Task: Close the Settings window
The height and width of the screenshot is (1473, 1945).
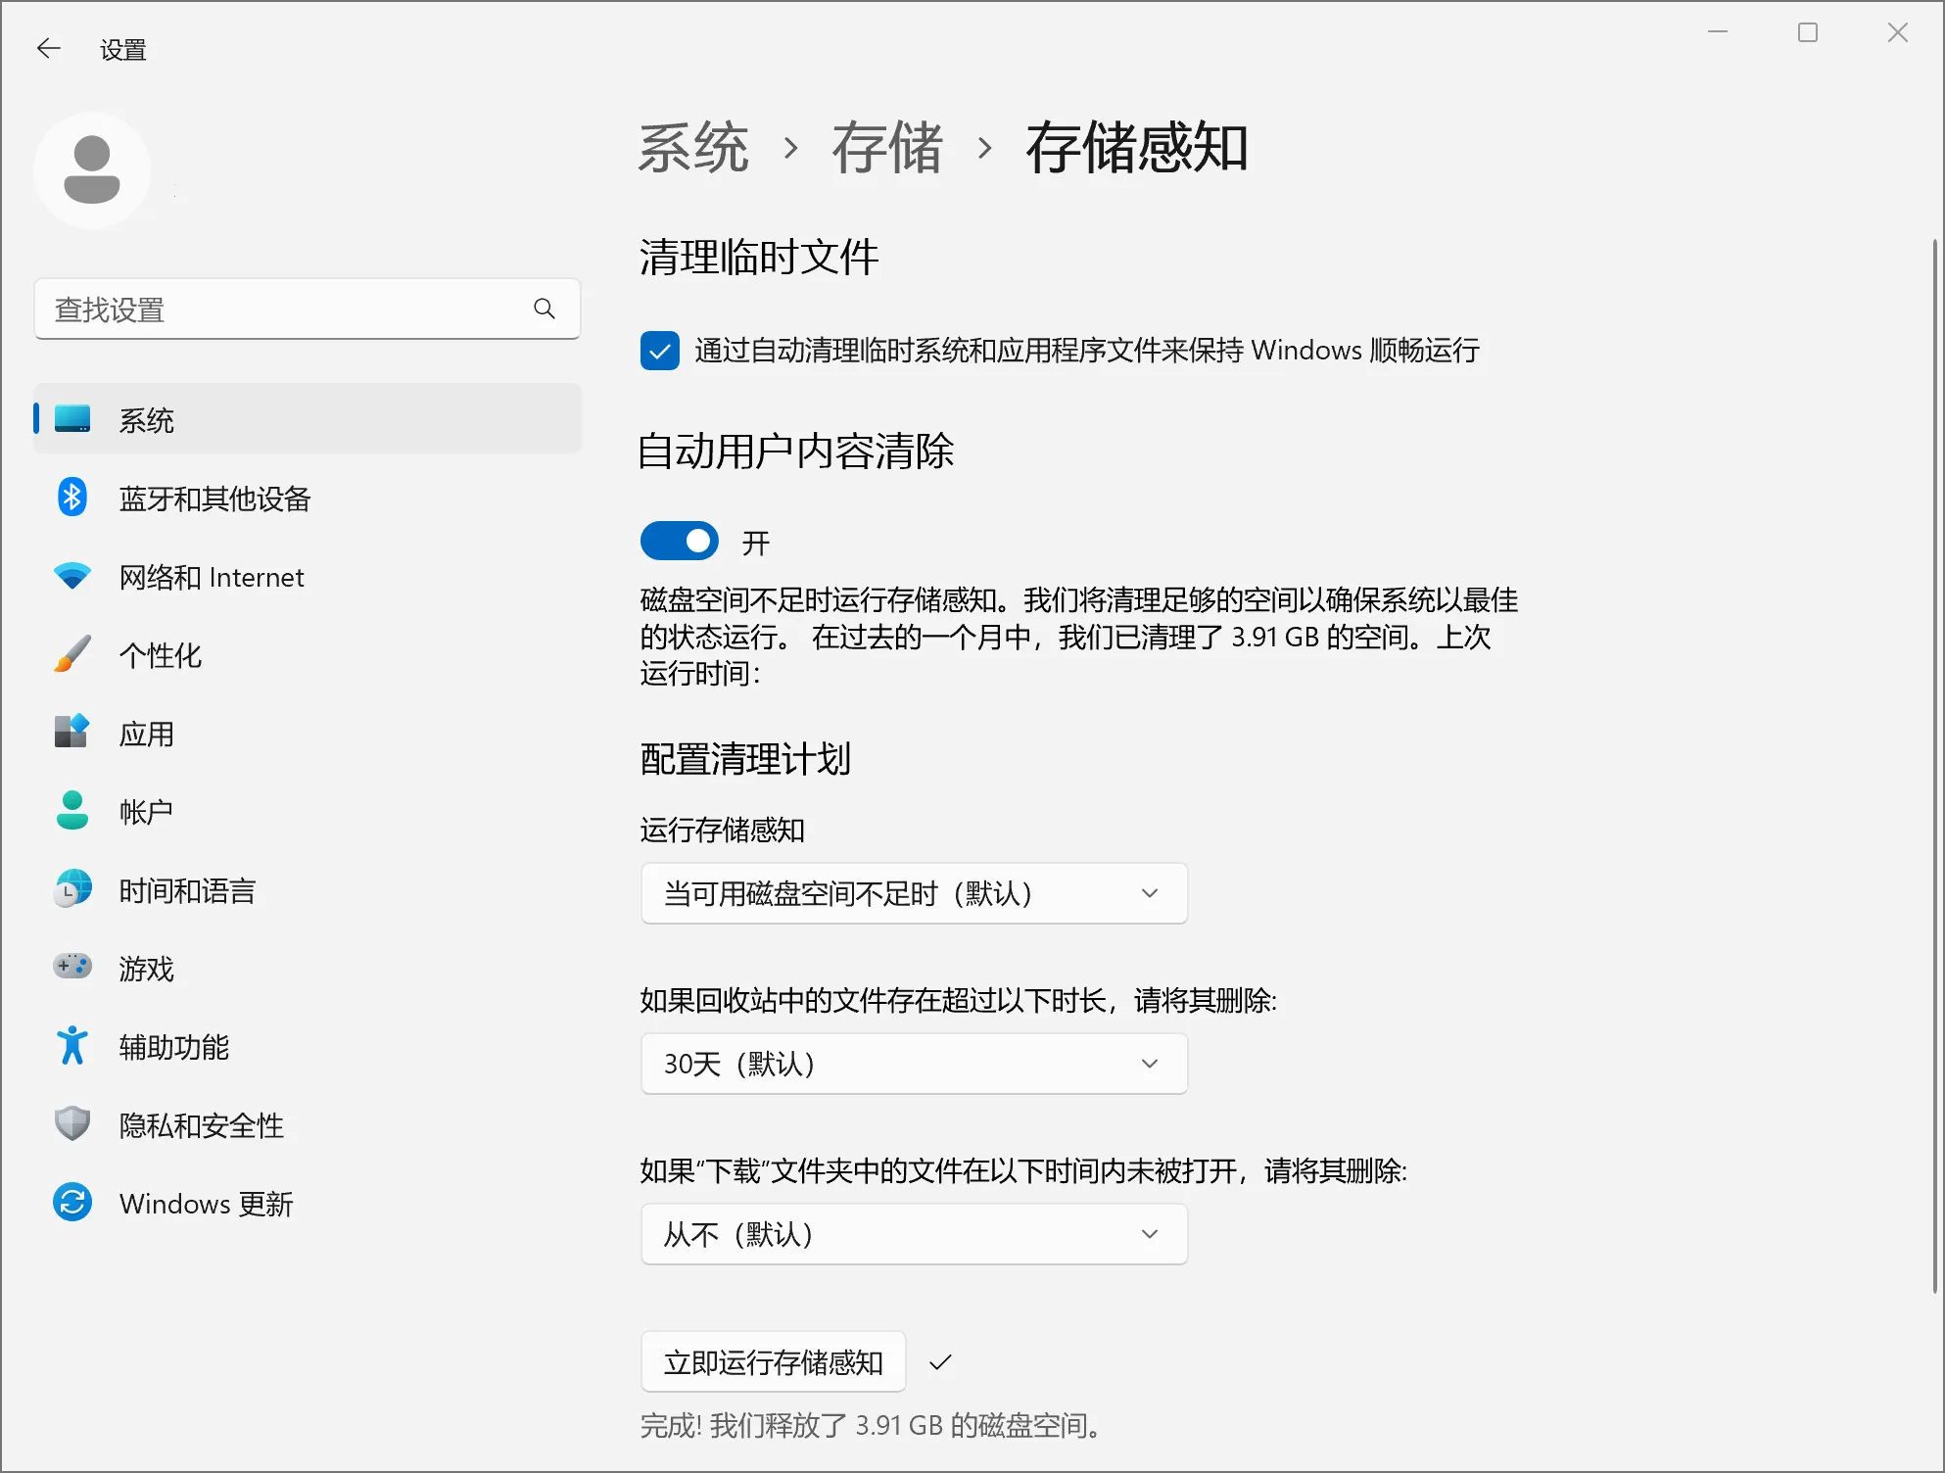Action: (1898, 32)
